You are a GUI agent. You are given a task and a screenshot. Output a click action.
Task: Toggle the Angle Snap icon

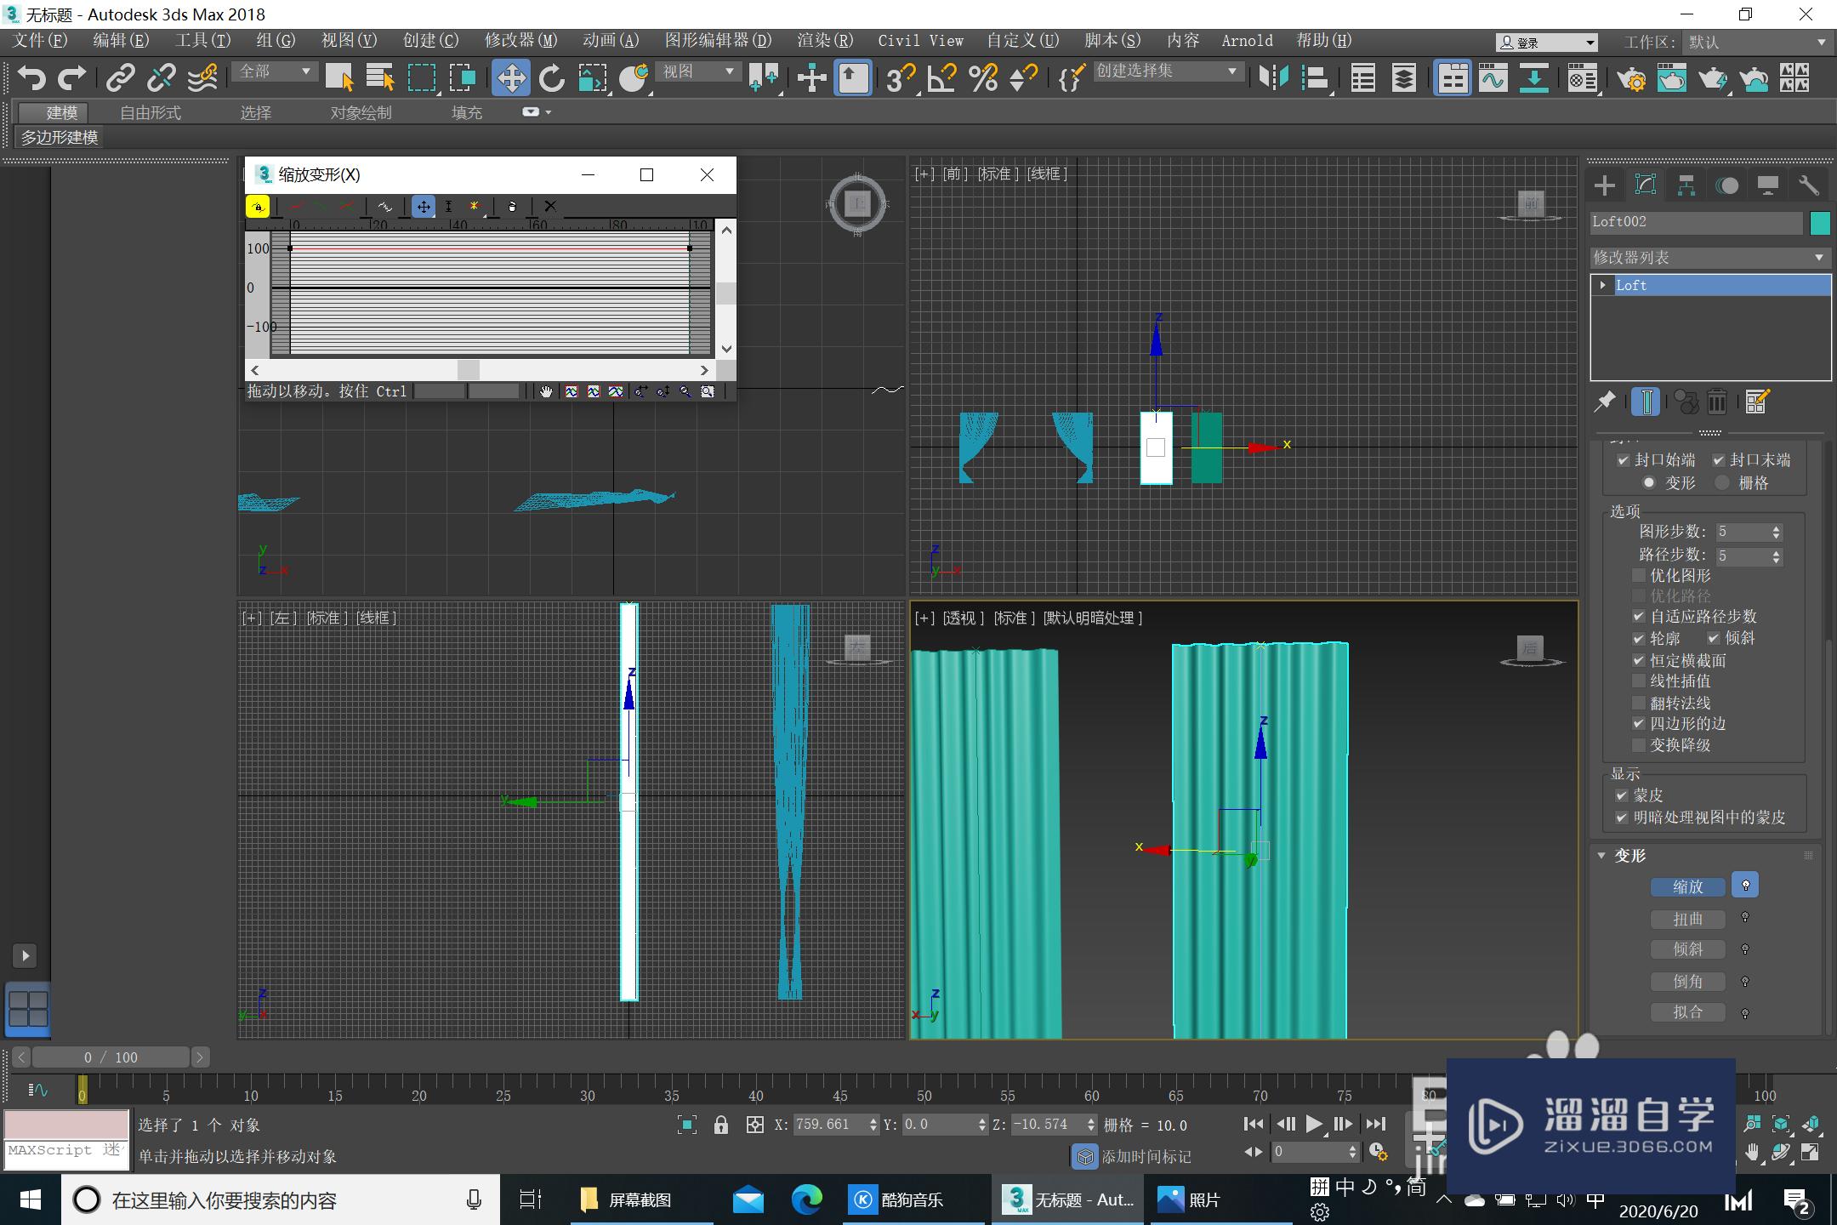point(942,78)
